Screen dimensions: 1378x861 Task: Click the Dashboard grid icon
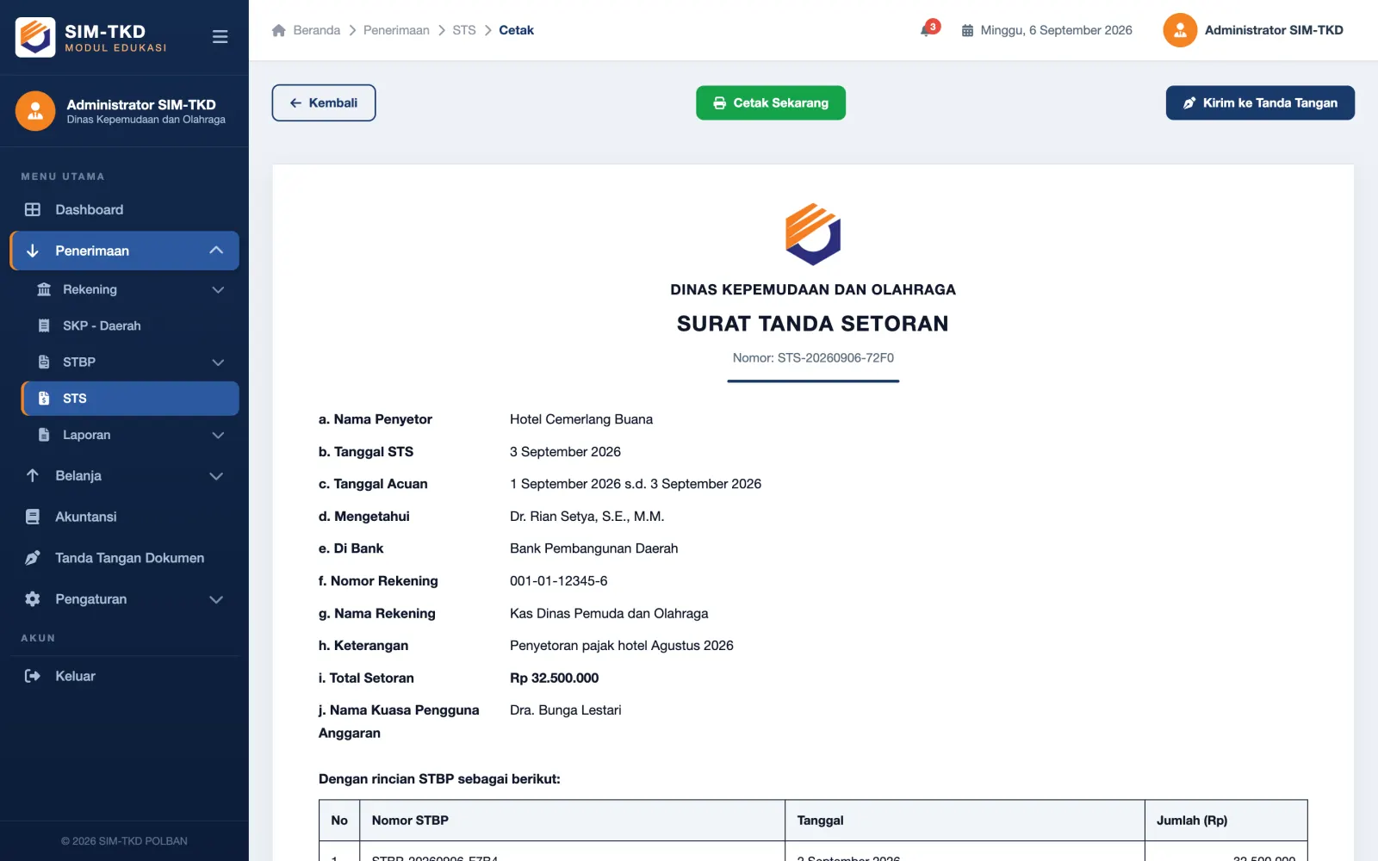tap(33, 209)
